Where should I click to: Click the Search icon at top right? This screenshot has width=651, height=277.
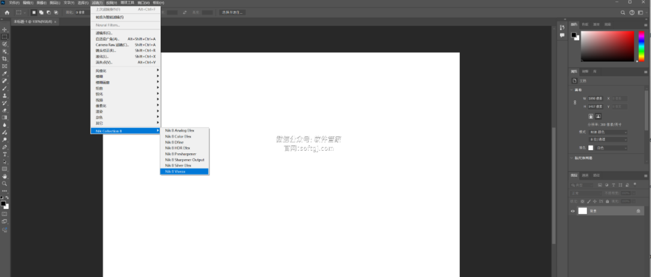click(x=623, y=13)
